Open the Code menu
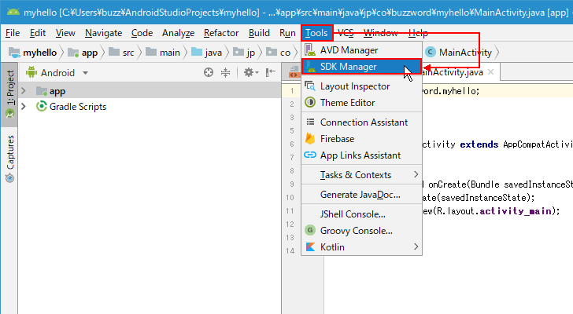Image resolution: width=573 pixels, height=314 pixels. click(142, 33)
